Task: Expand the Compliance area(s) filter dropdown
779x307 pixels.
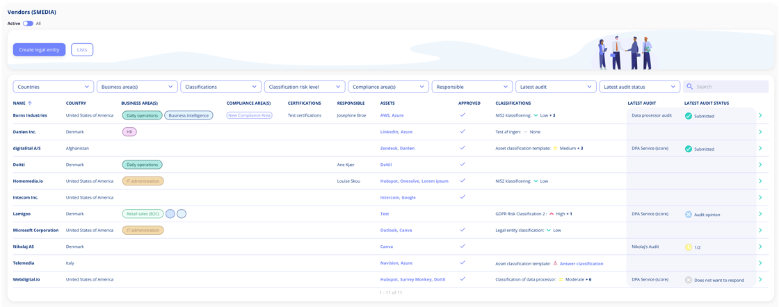Action: pyautogui.click(x=389, y=87)
